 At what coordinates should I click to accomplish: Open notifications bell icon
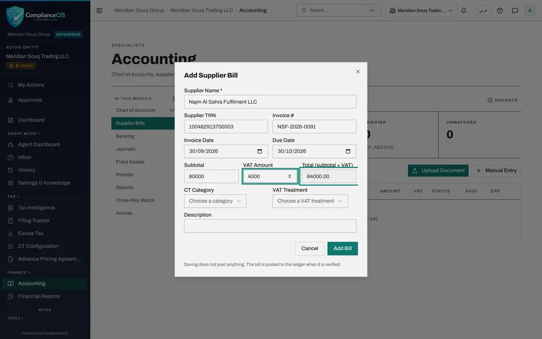click(x=464, y=11)
